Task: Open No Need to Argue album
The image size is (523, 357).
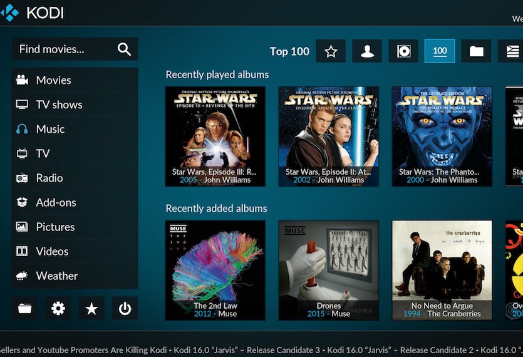Action: pyautogui.click(x=442, y=269)
